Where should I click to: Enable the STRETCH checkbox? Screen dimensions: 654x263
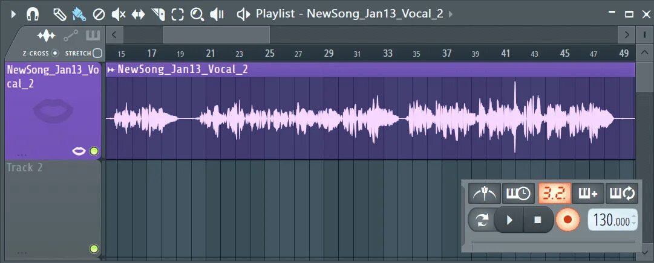tap(97, 53)
